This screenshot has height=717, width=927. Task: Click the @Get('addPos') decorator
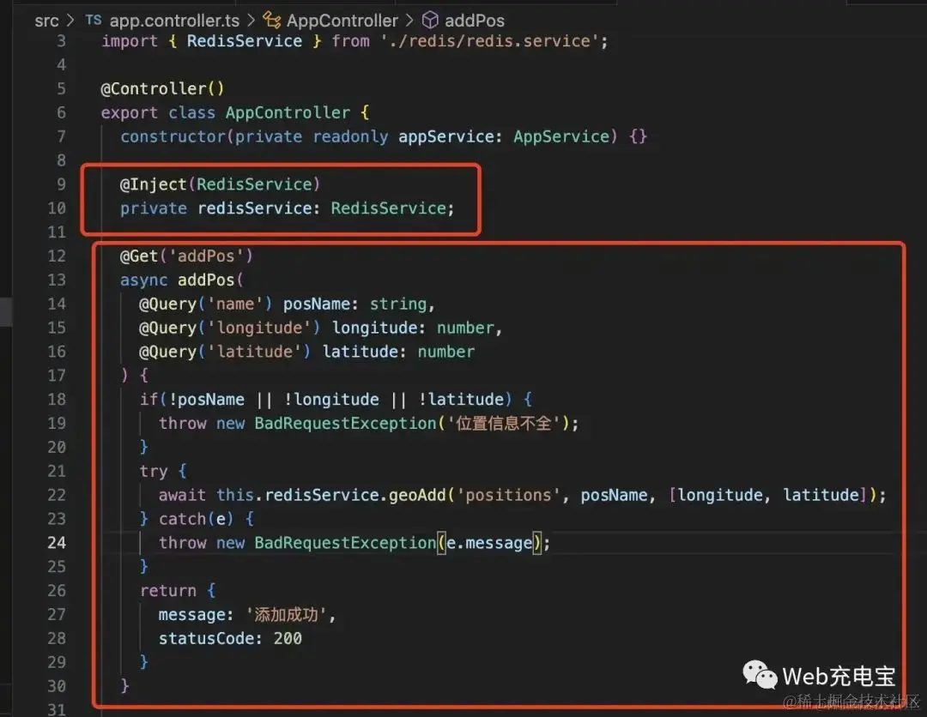click(x=186, y=256)
